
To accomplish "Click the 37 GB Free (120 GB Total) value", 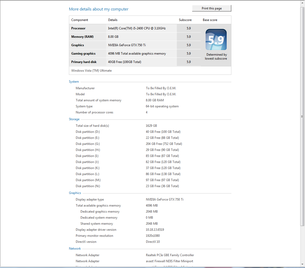I will click(x=163, y=168).
